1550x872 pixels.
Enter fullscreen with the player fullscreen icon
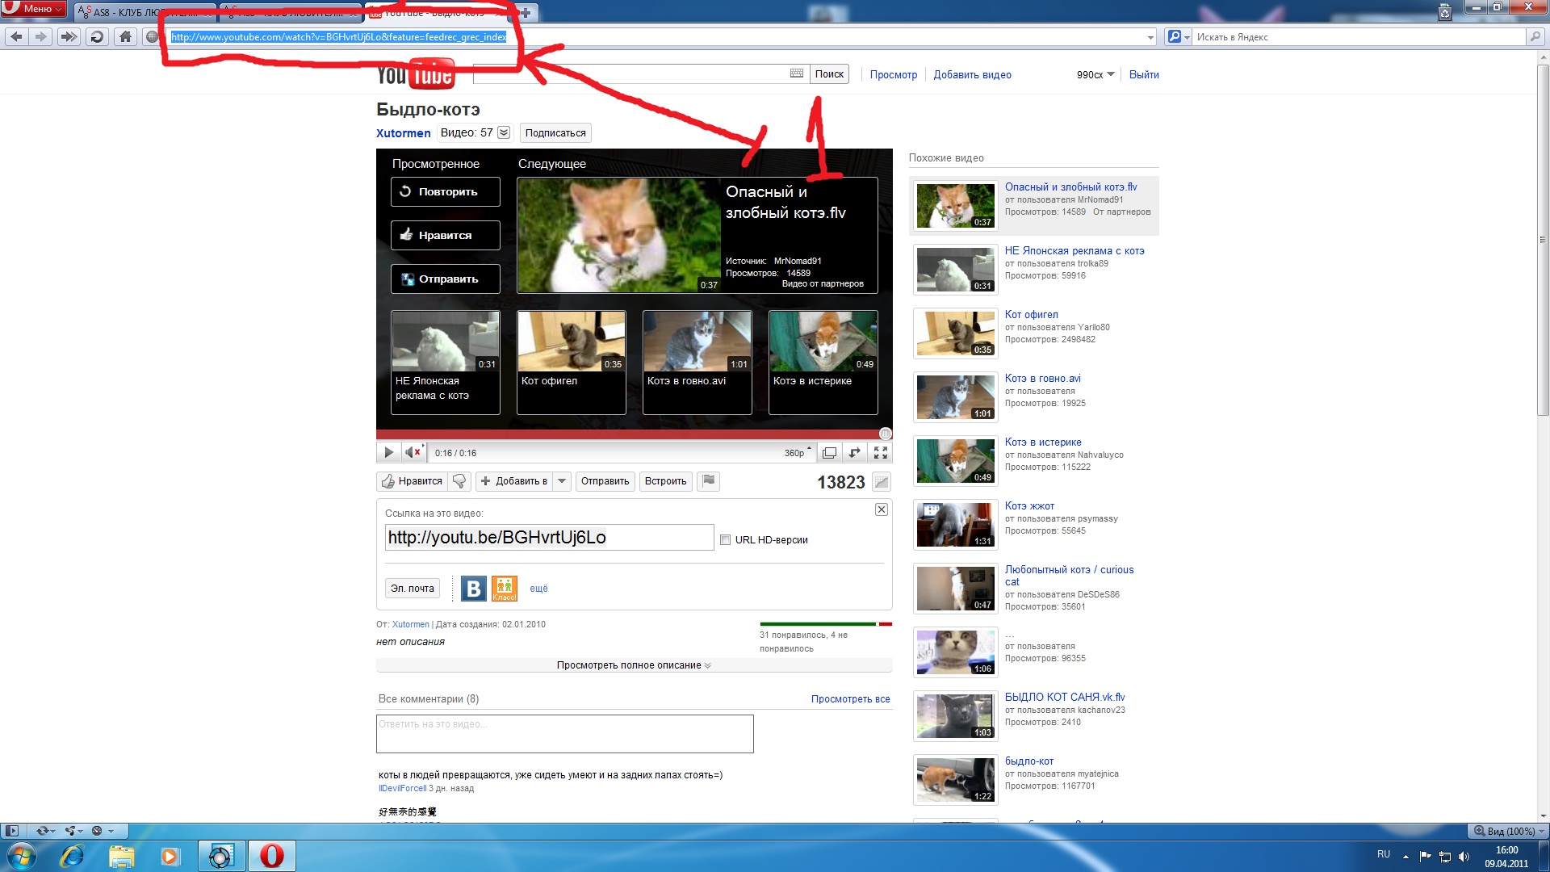(881, 453)
